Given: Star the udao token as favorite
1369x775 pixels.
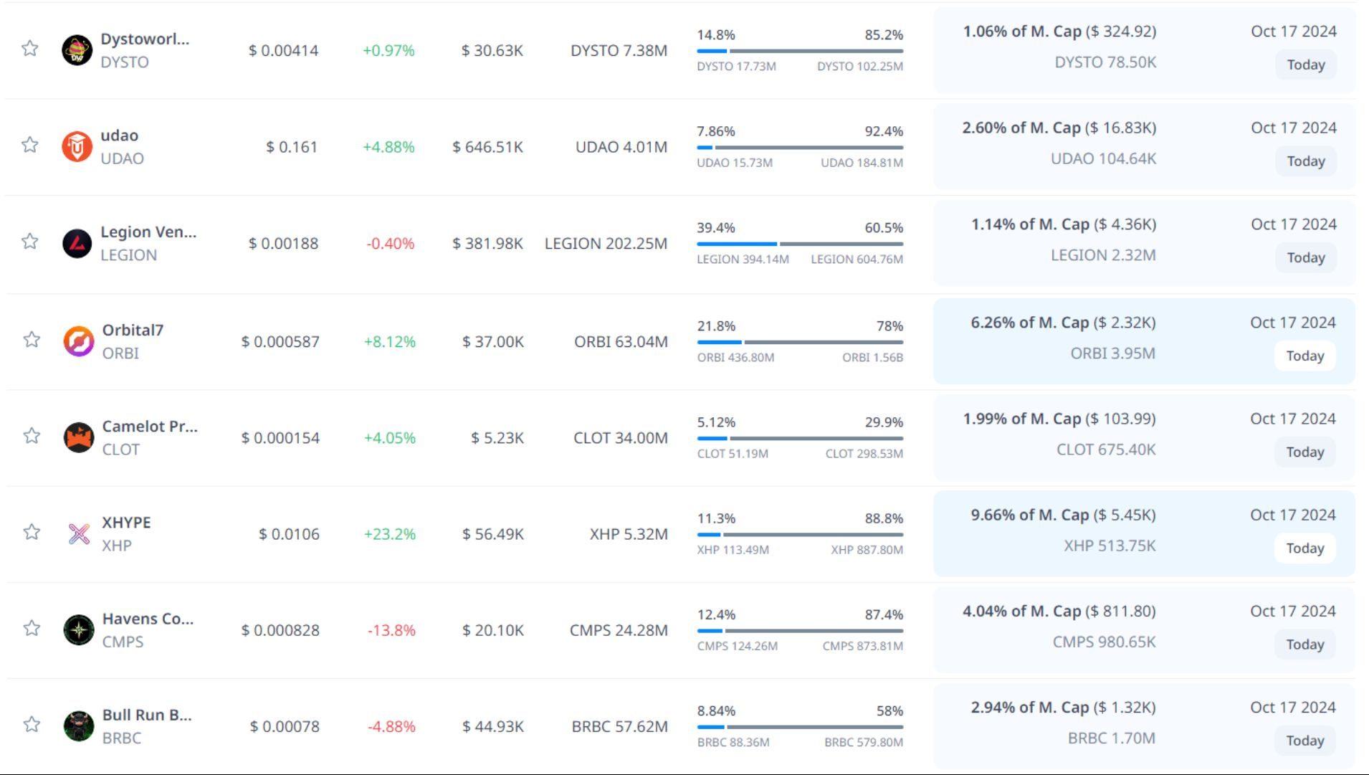Looking at the screenshot, I should coord(29,145).
